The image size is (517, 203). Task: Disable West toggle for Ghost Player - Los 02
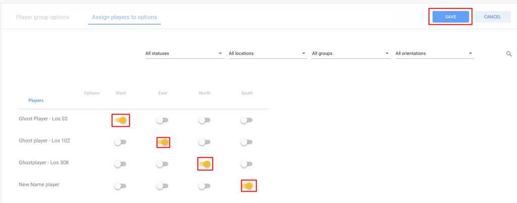pyautogui.click(x=121, y=120)
